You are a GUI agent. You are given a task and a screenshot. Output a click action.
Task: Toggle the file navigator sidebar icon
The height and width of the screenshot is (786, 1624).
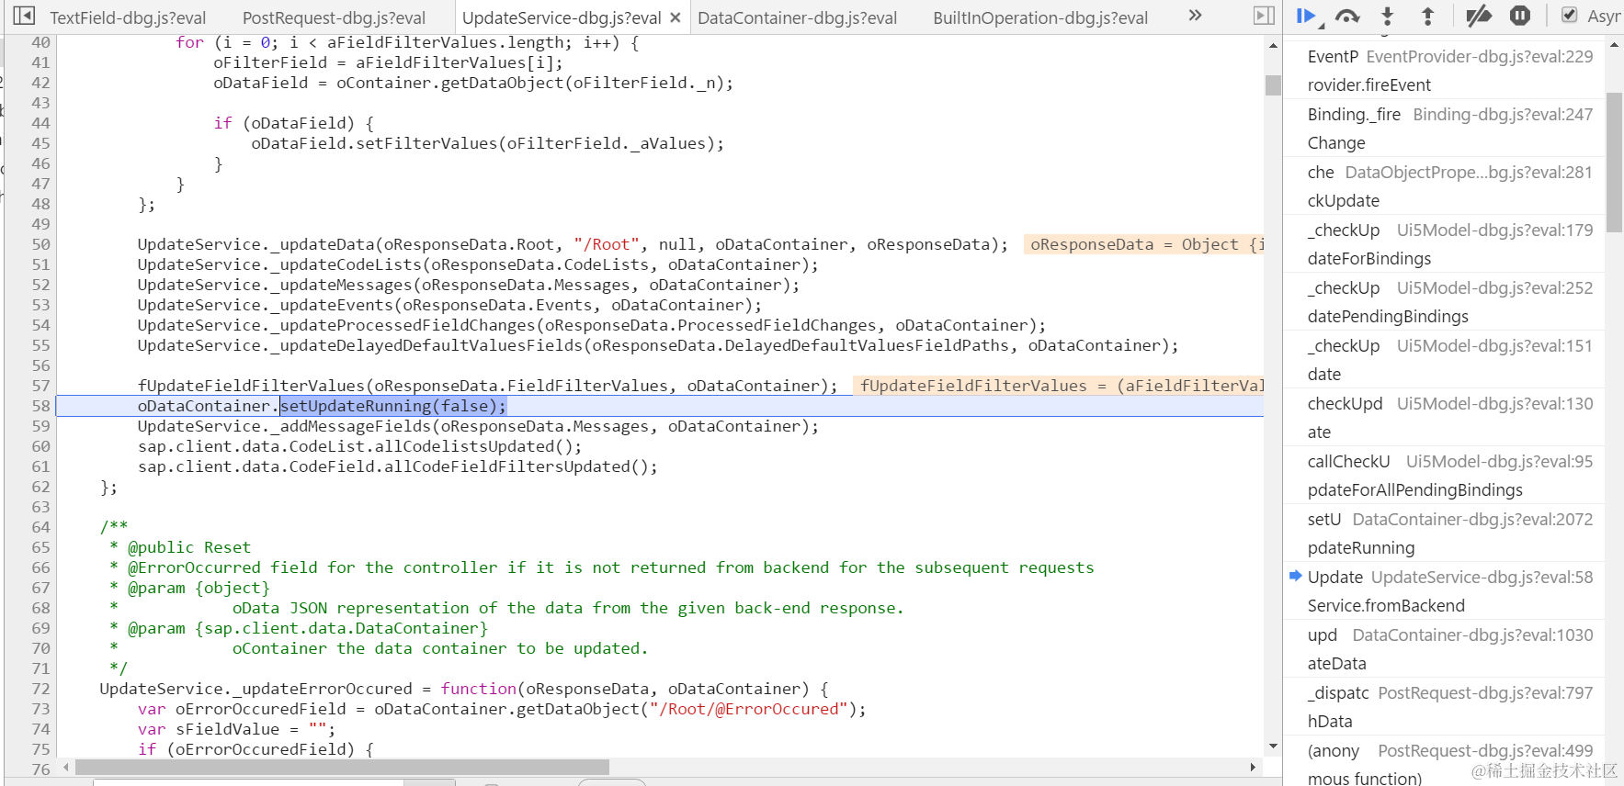click(x=24, y=16)
